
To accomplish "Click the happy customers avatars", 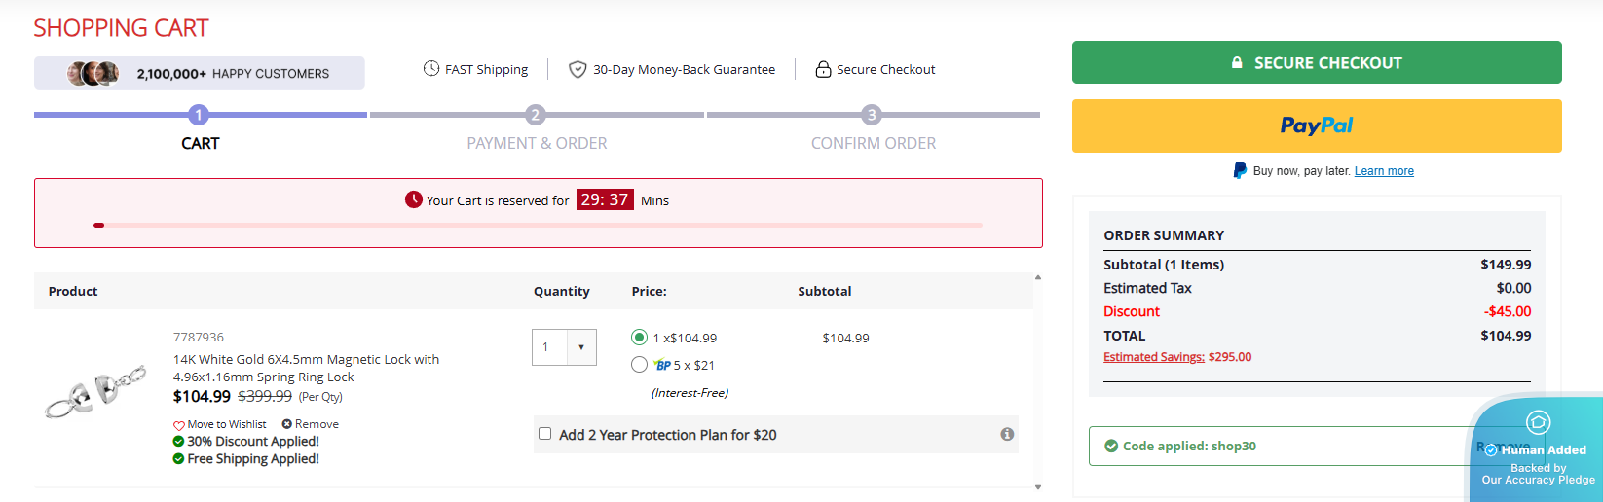I will point(93,73).
